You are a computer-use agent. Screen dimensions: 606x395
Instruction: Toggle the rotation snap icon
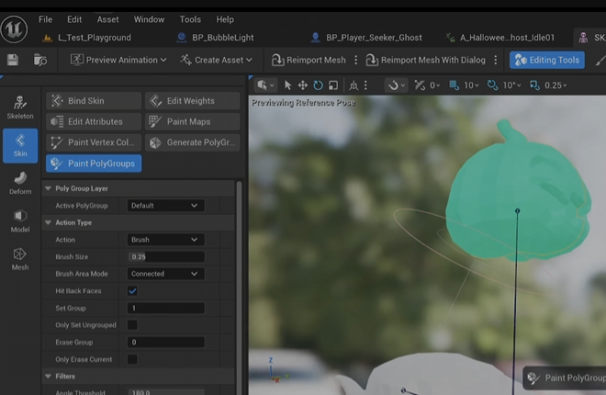coord(492,85)
